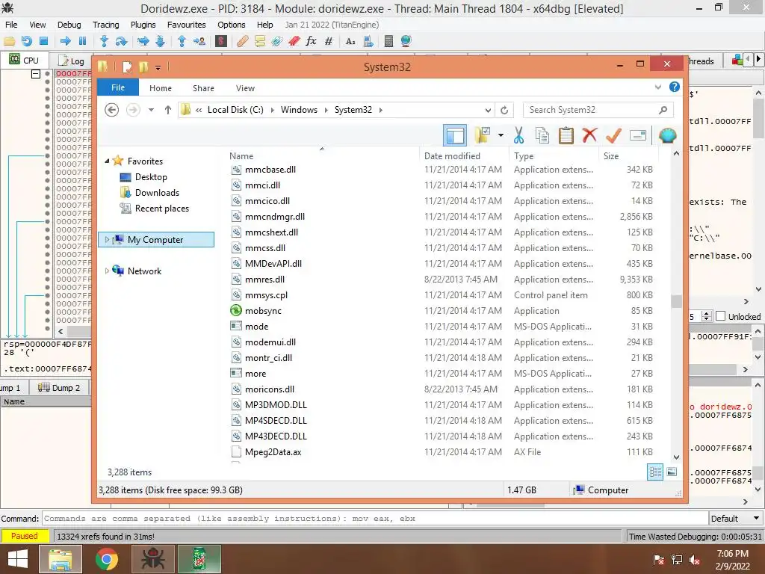This screenshot has width=765, height=574.
Task: Open x64dbg Comments yellow notes icon
Action: click(259, 42)
